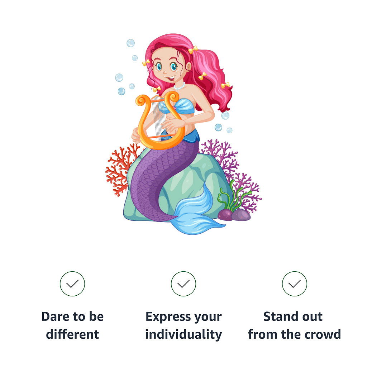This screenshot has height=367, width=367.
Task: Click the checkmark above Express your individuality
Action: point(183,284)
